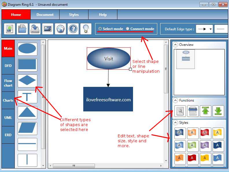Screen dimensions: 229x172
Task: Select the Flow chart shapes category
Action: 8,83
